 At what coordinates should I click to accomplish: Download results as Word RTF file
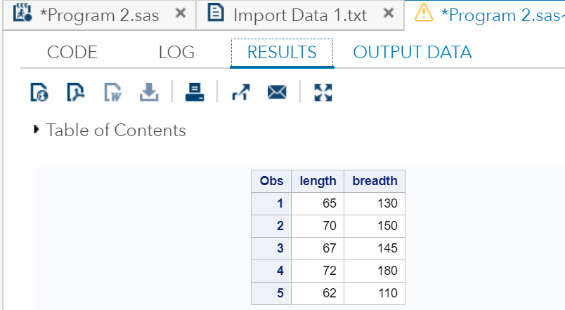tap(112, 93)
